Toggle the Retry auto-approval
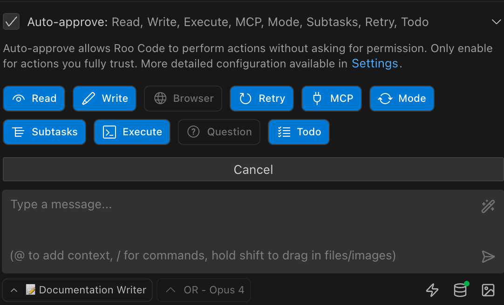The image size is (504, 305). [261, 98]
